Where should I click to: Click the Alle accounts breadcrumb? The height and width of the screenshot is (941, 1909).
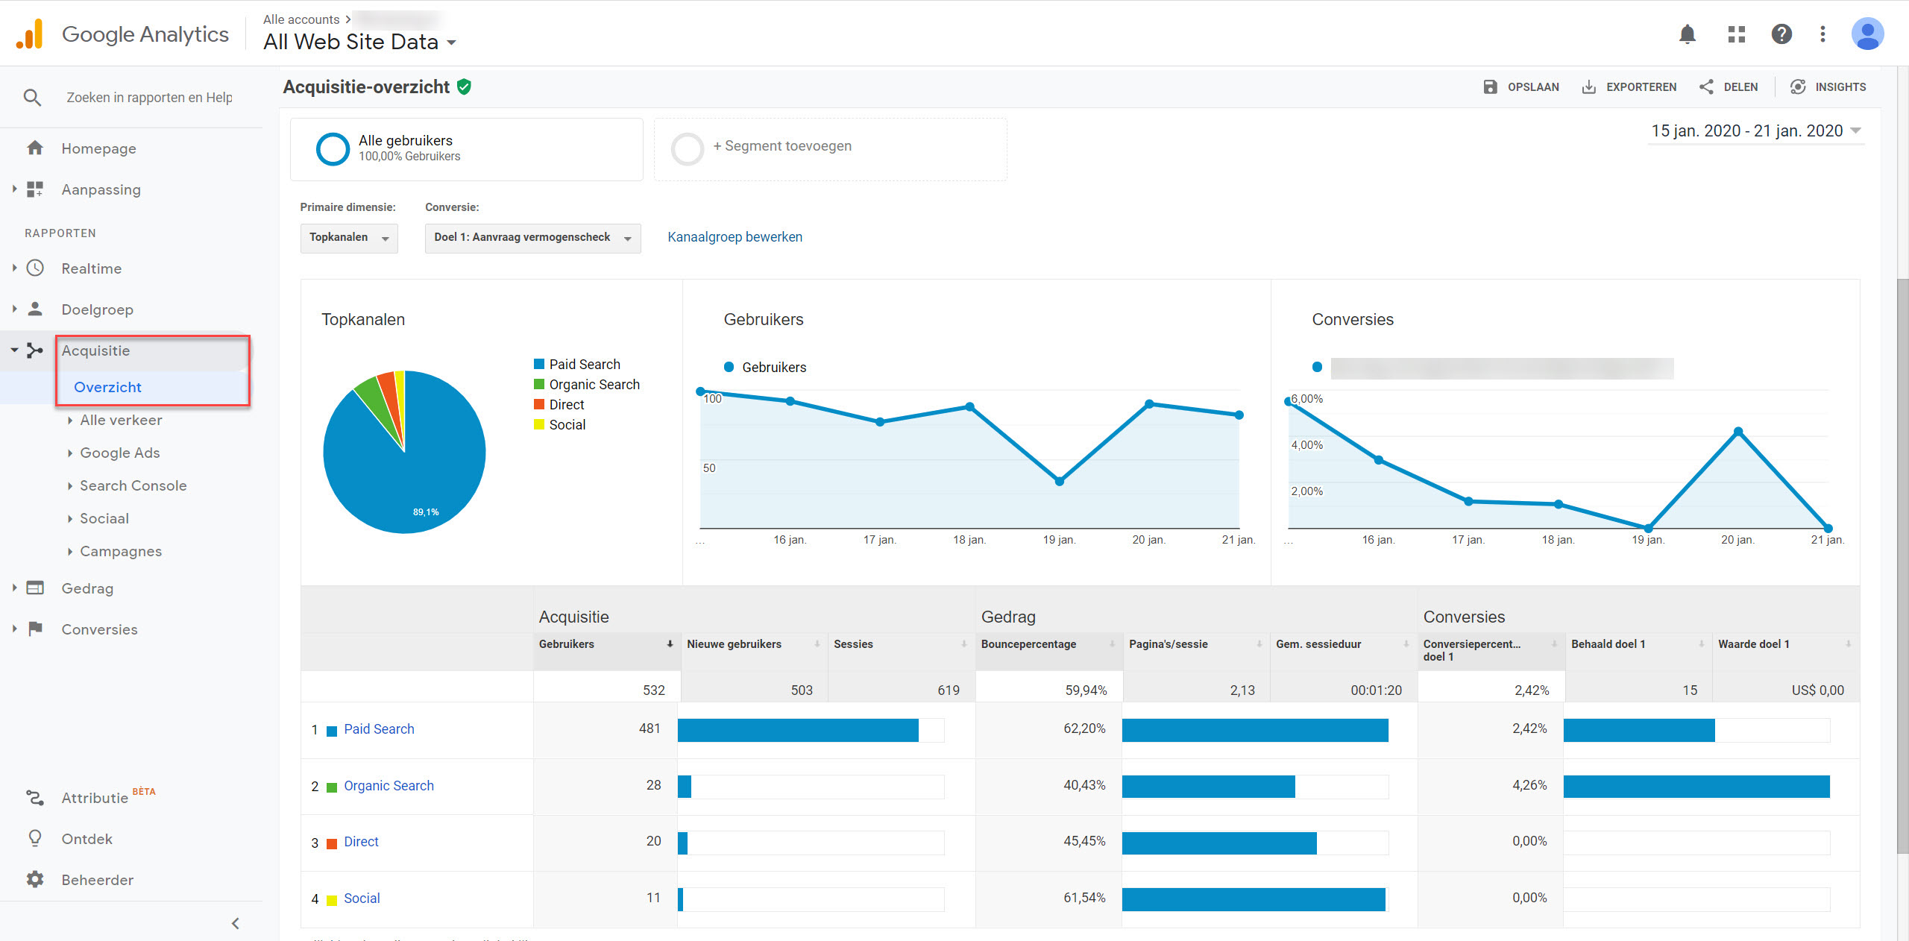[x=301, y=19]
